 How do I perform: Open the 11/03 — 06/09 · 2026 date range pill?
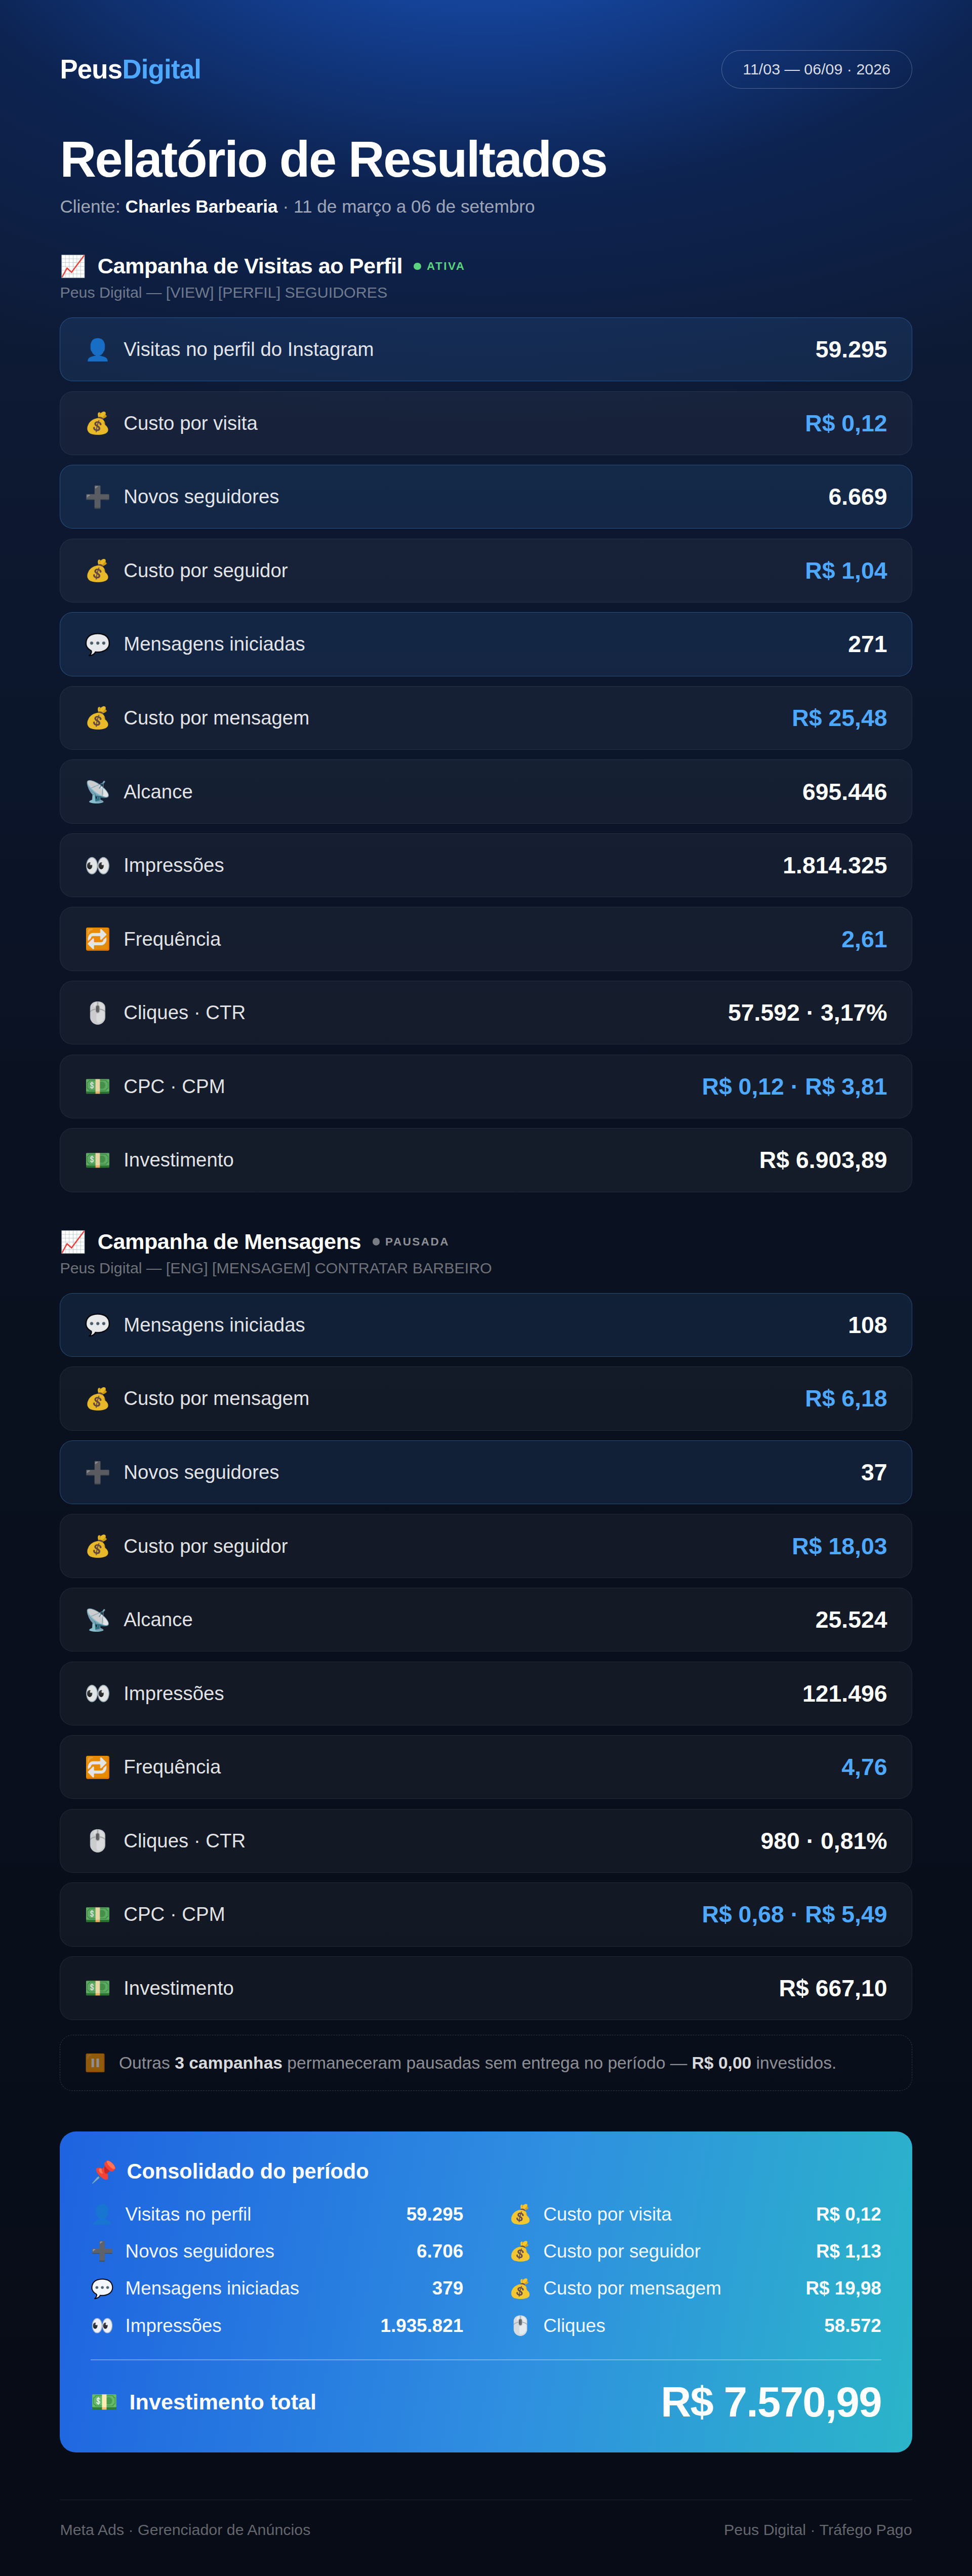pos(816,69)
